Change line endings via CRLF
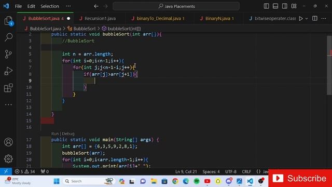The width and height of the screenshot is (332, 187). pos(246,171)
